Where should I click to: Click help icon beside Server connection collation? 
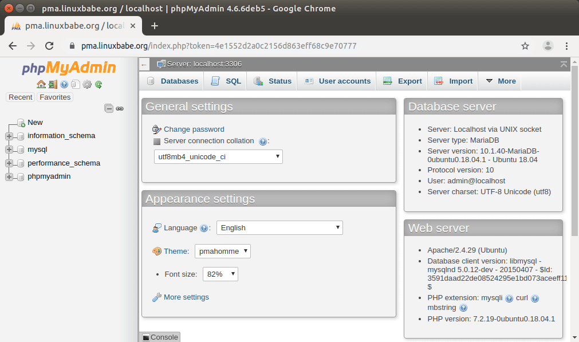pyautogui.click(x=262, y=141)
